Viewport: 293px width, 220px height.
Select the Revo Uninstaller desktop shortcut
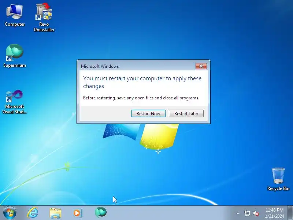(x=44, y=17)
